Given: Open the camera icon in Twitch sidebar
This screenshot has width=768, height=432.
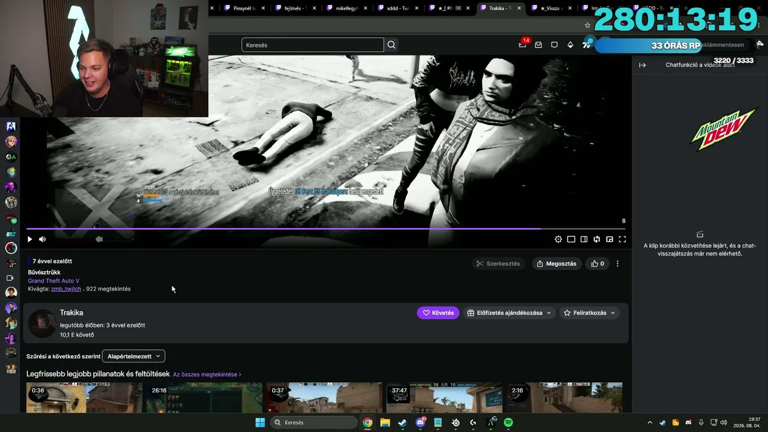Looking at the screenshot, I should click(x=10, y=278).
